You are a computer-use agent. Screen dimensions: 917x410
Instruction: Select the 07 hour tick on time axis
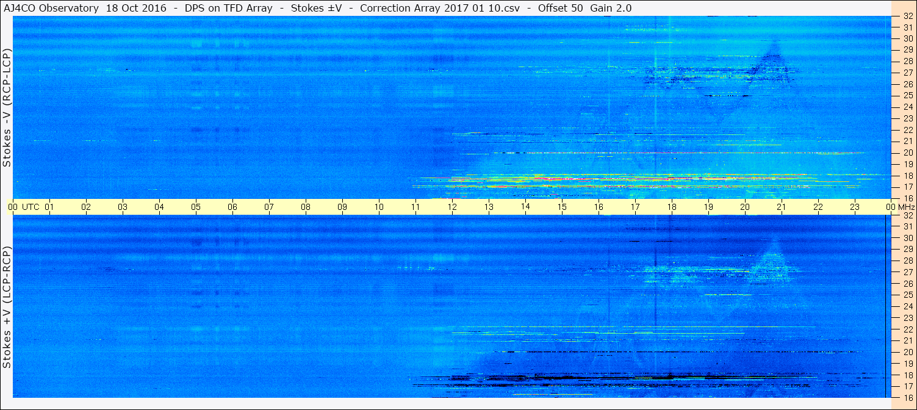[269, 207]
